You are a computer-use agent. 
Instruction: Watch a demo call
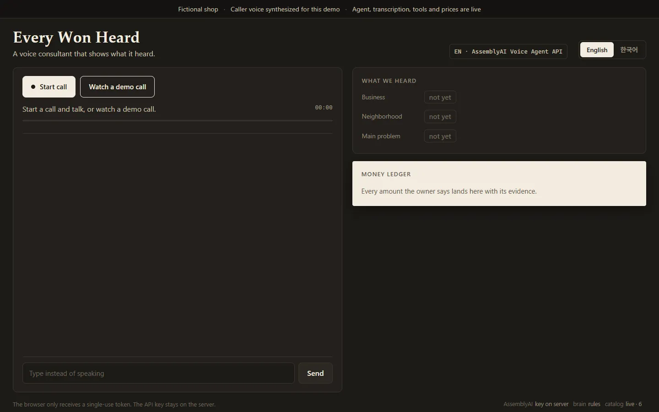point(117,87)
